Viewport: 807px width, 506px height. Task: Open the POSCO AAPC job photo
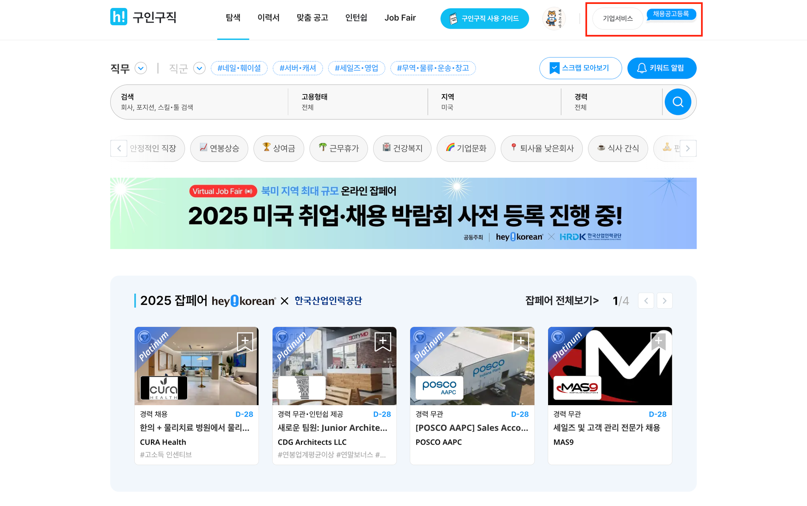(x=472, y=366)
